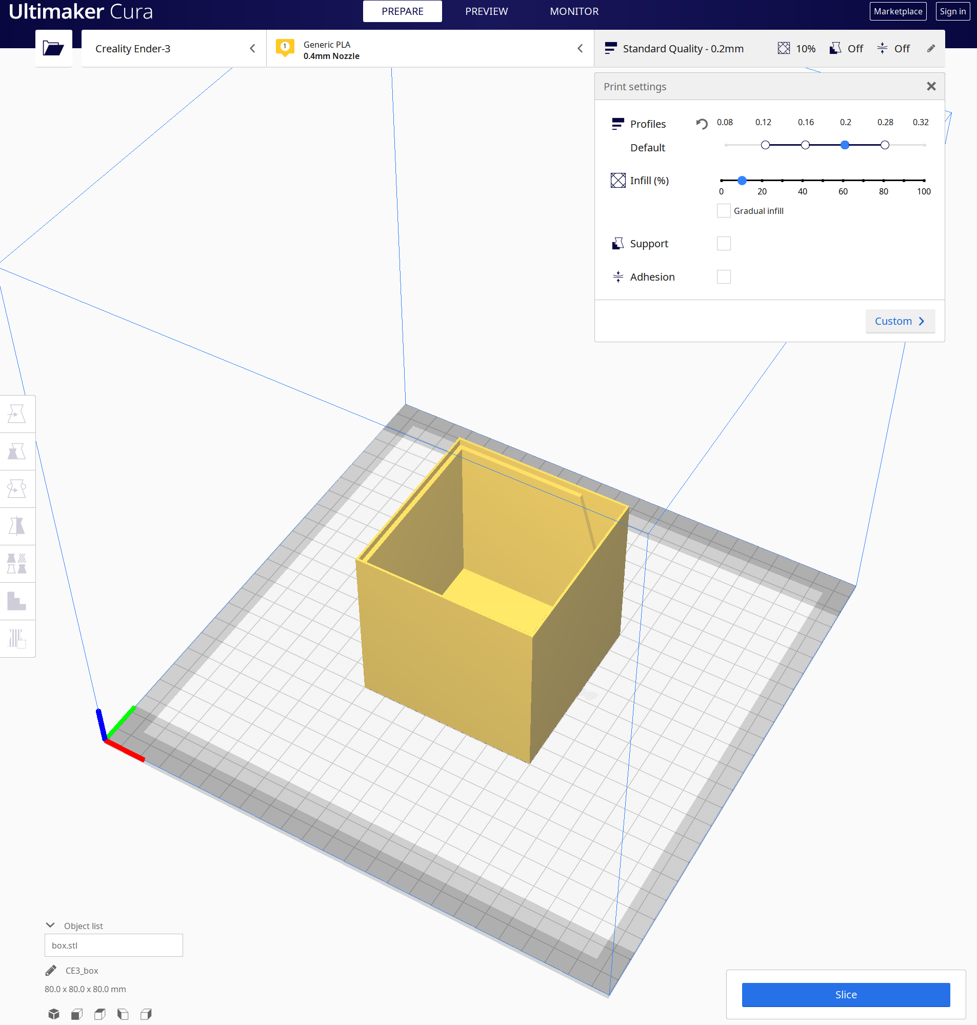Screen dimensions: 977x1025
Task: Click the Slice button
Action: tap(845, 994)
